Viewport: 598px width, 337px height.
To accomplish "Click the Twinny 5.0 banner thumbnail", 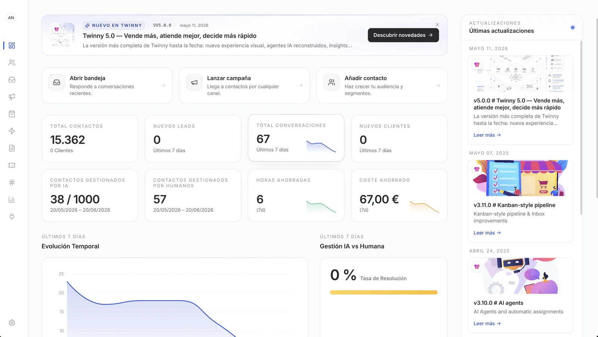I will pos(62,35).
